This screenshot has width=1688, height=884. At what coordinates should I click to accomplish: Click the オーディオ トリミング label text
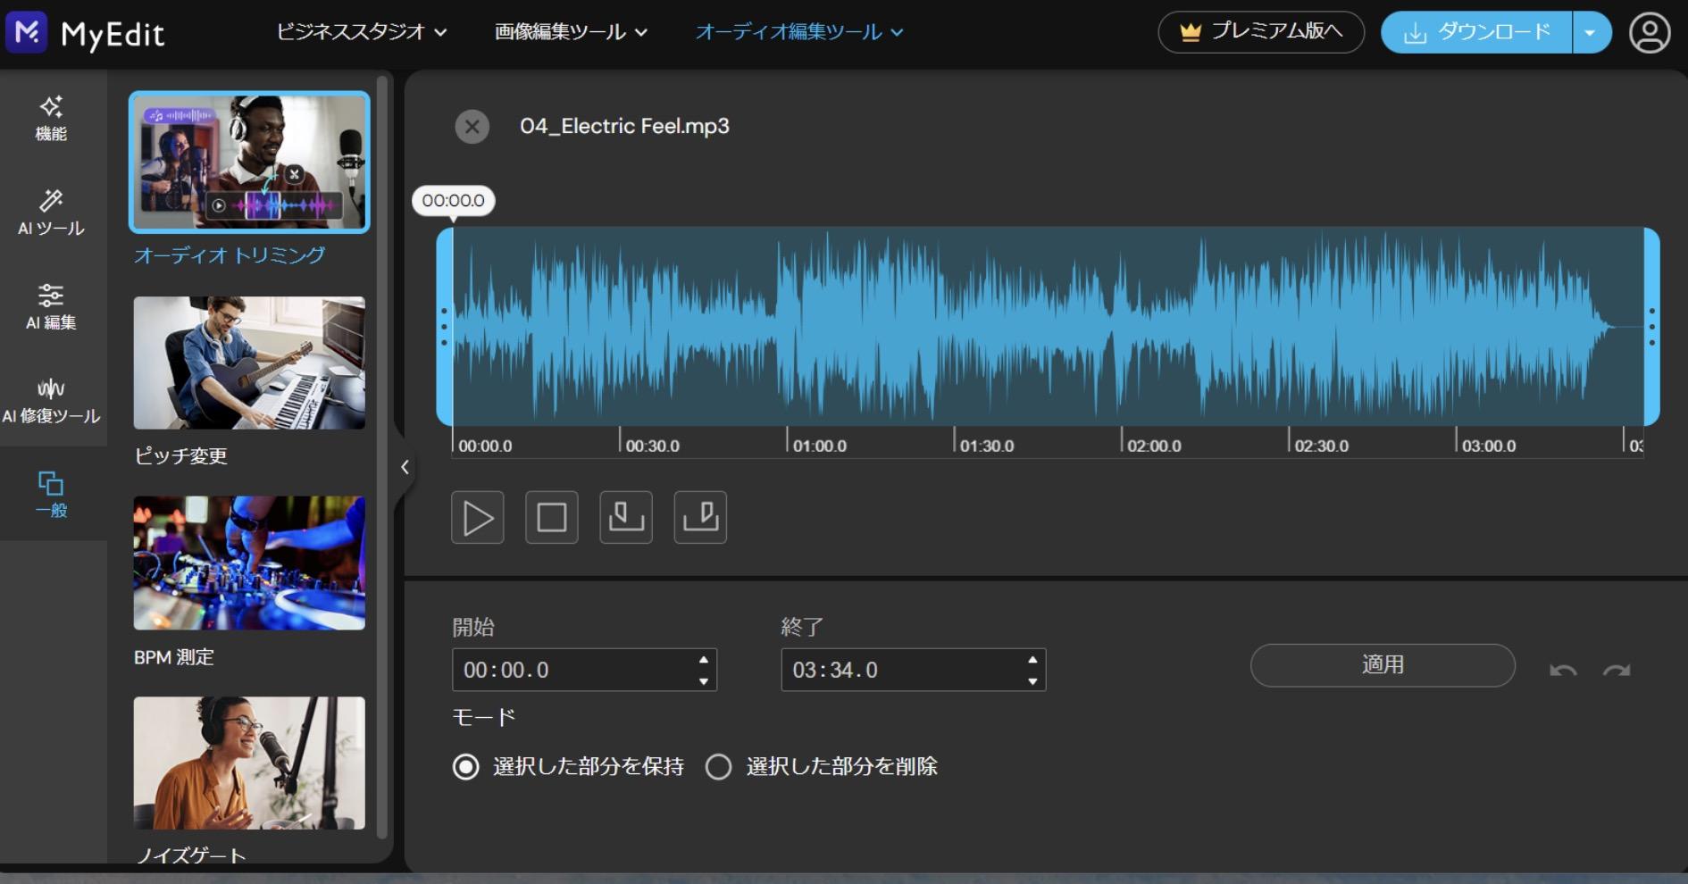[x=230, y=255]
